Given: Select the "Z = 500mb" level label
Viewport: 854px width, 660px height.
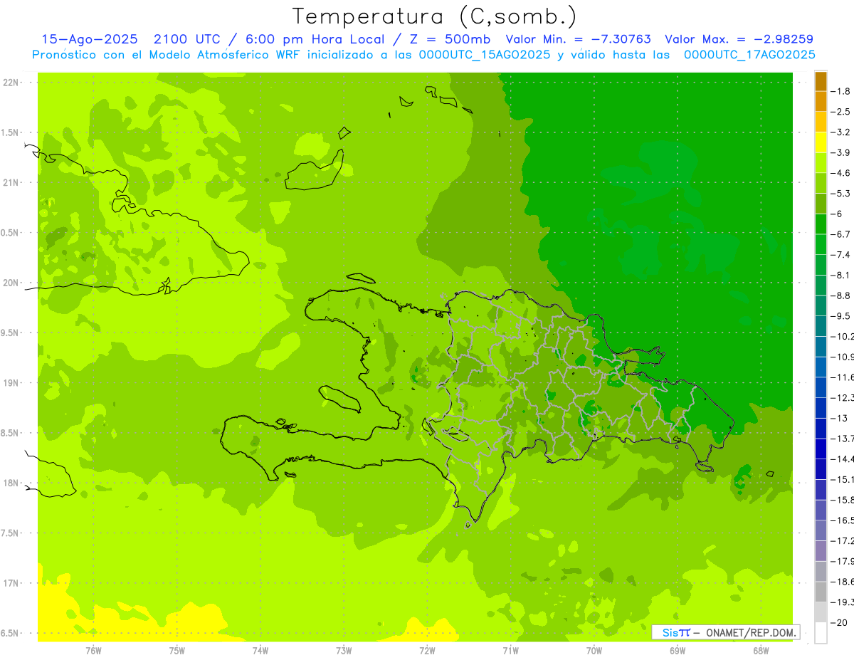Looking at the screenshot, I should point(450,39).
